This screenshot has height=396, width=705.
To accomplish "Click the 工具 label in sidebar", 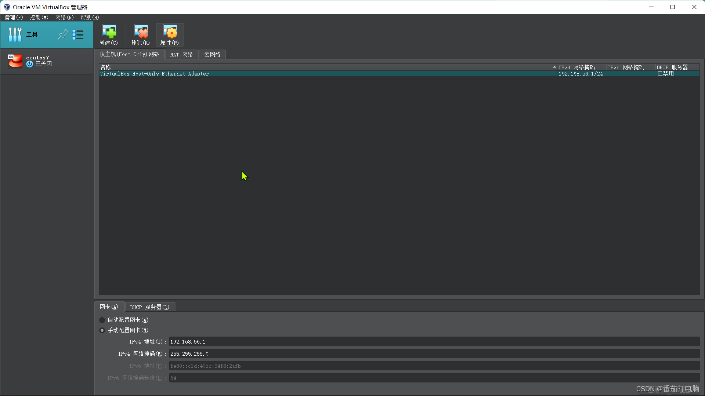I will (32, 34).
